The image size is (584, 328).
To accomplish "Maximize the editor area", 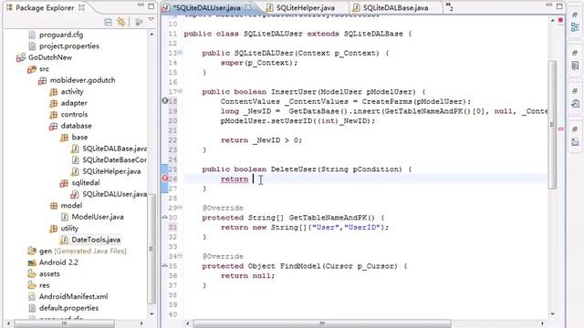I will 559,6.
